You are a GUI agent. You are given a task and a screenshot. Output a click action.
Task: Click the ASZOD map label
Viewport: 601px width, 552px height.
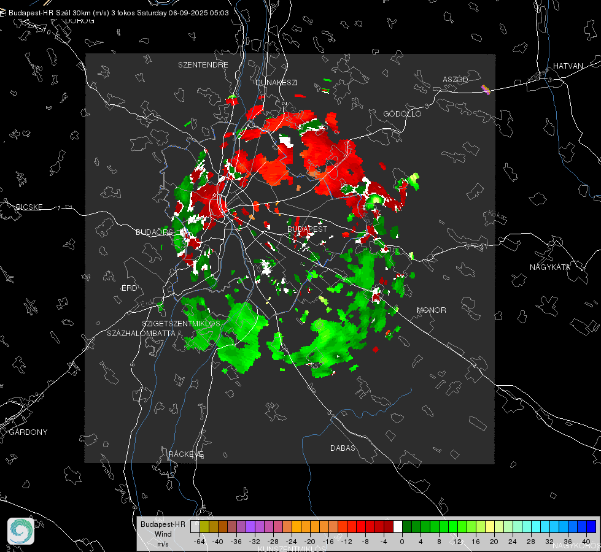[x=456, y=79]
